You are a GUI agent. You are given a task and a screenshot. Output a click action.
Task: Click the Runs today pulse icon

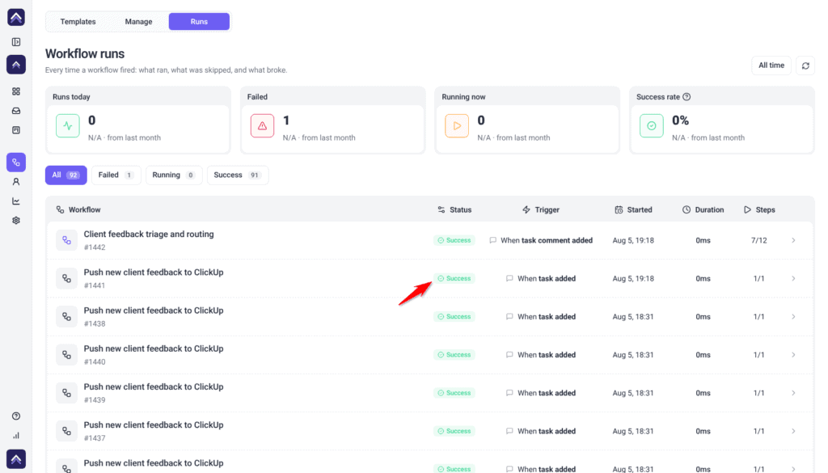(68, 125)
